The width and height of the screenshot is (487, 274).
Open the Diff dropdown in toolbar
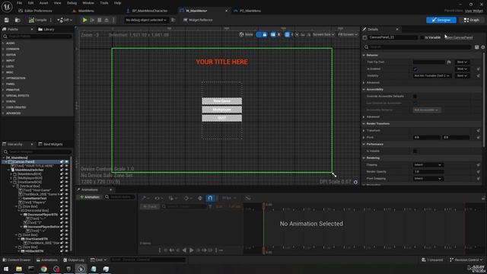(x=65, y=20)
